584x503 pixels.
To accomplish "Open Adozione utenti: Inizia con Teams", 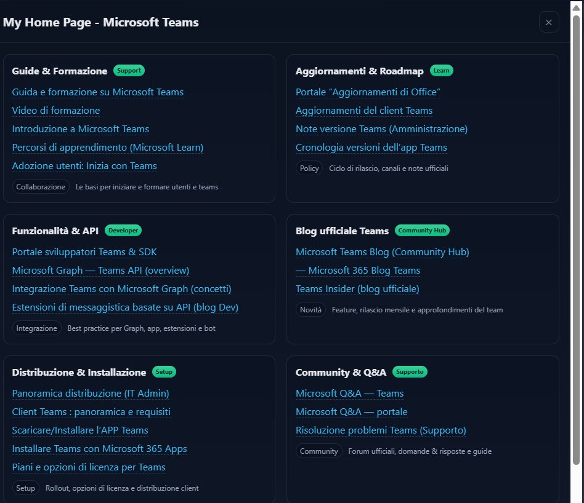I will pyautogui.click(x=84, y=166).
